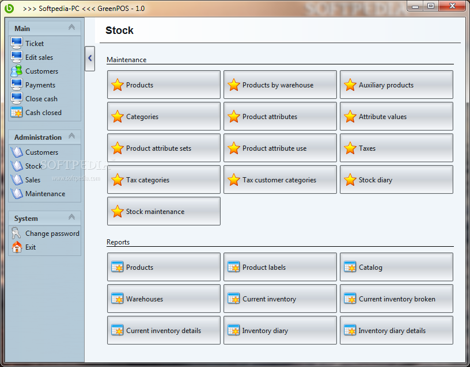470x367 pixels.
Task: Click the Exit house icon
Action: [17, 247]
